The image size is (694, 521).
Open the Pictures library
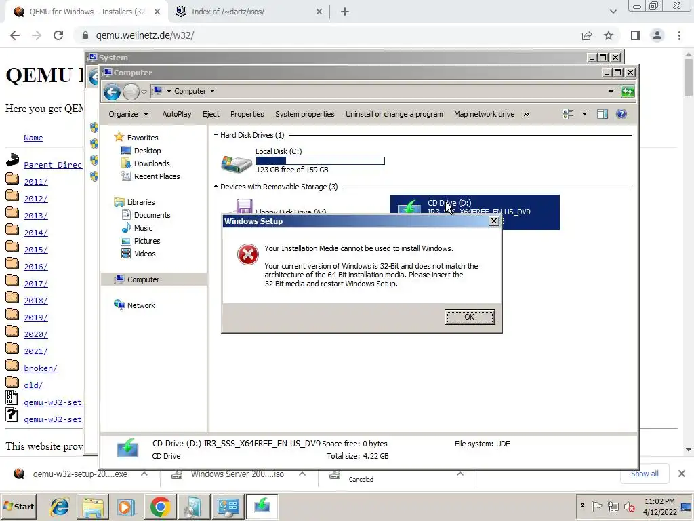(147, 241)
